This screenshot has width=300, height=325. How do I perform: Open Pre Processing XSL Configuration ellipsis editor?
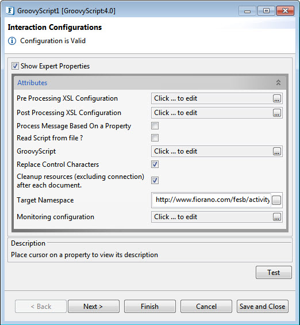click(x=277, y=98)
